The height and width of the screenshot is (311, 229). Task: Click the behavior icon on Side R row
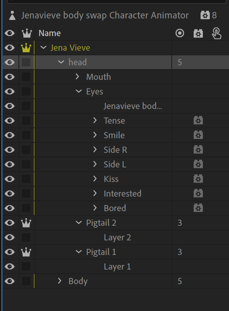pos(198,150)
